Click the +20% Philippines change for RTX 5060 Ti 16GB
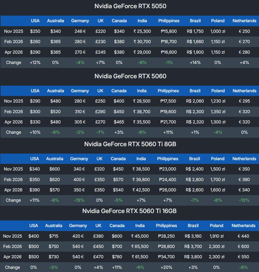259x272 pixels. click(x=166, y=267)
